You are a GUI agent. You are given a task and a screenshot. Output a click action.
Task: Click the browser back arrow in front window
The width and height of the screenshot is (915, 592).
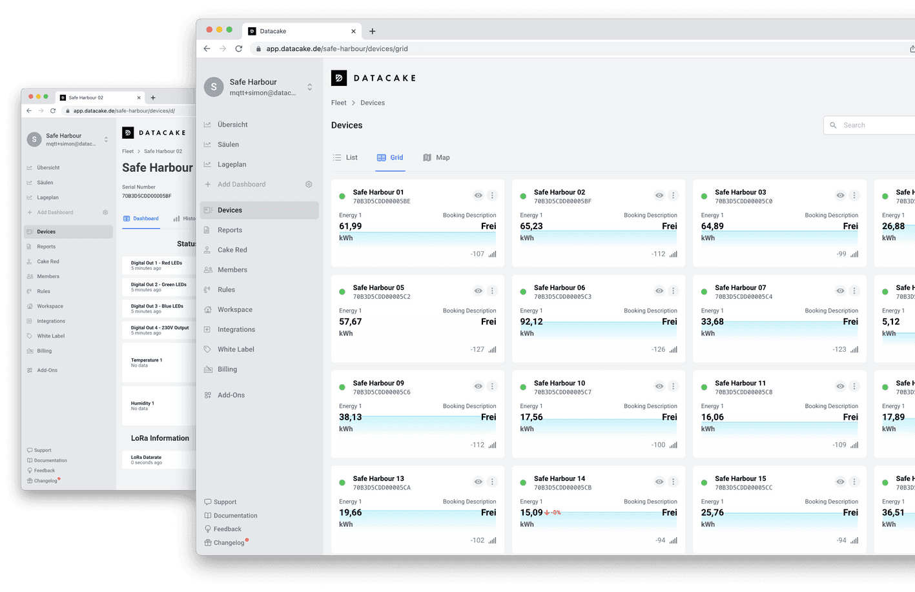click(x=207, y=48)
